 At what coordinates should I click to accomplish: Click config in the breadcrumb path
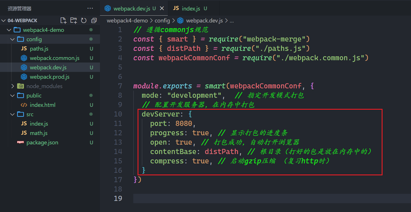(162, 20)
